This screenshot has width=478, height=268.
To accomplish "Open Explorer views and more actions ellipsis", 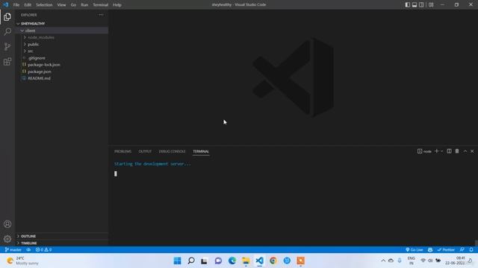I will (x=101, y=15).
